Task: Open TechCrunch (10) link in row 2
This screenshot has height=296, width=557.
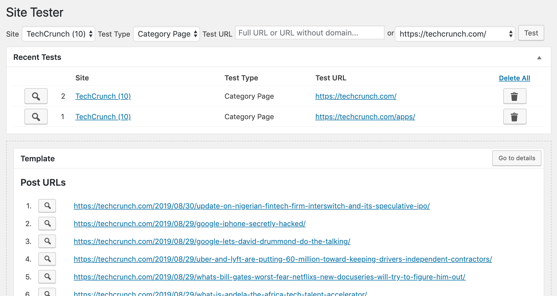Action: tap(103, 96)
